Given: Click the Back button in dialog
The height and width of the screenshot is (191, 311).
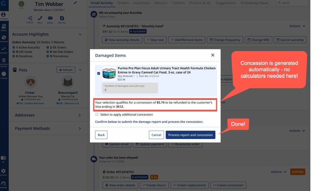Looking at the screenshot, I should (x=101, y=135).
